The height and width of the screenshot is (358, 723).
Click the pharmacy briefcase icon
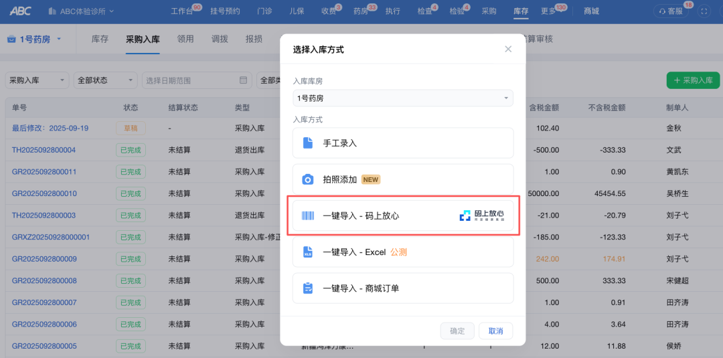pyautogui.click(x=11, y=39)
